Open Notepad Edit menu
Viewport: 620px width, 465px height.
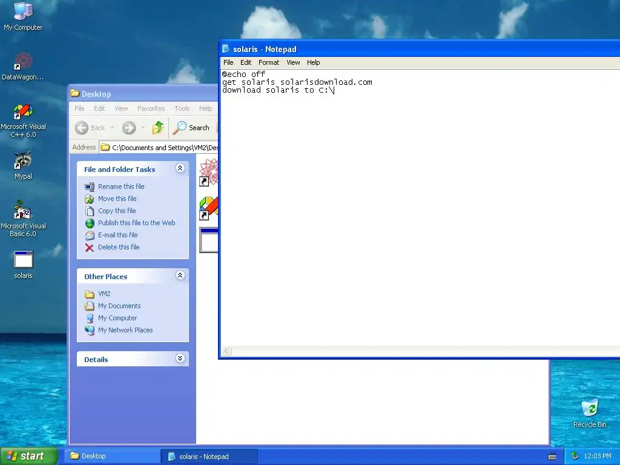click(x=246, y=62)
